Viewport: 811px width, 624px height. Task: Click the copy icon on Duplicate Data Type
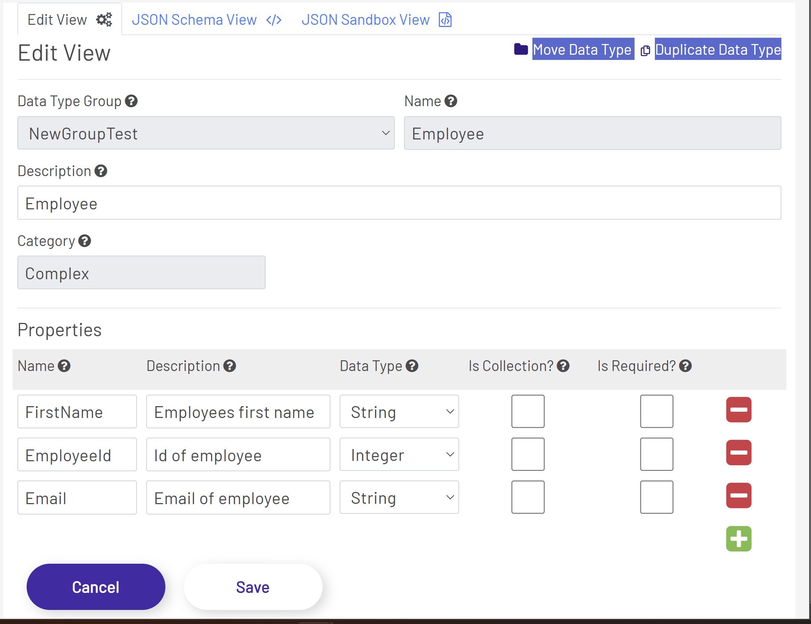click(x=645, y=49)
